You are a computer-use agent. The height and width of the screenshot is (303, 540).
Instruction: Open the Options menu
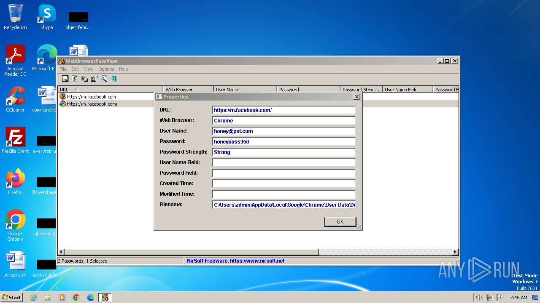click(106, 69)
